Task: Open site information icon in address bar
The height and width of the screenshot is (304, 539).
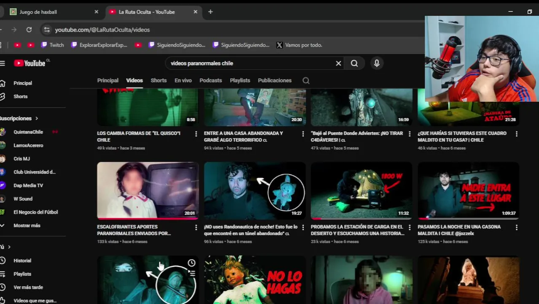Action: (x=47, y=30)
